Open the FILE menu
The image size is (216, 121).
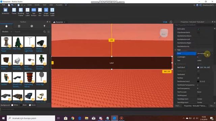point(3,5)
